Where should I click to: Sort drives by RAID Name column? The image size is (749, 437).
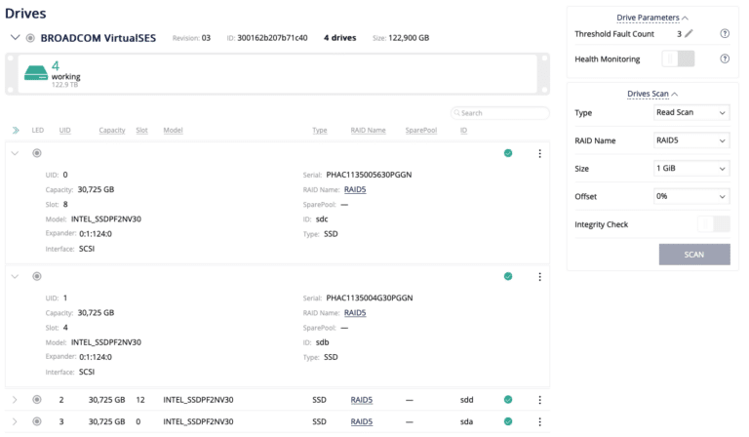pyautogui.click(x=368, y=130)
